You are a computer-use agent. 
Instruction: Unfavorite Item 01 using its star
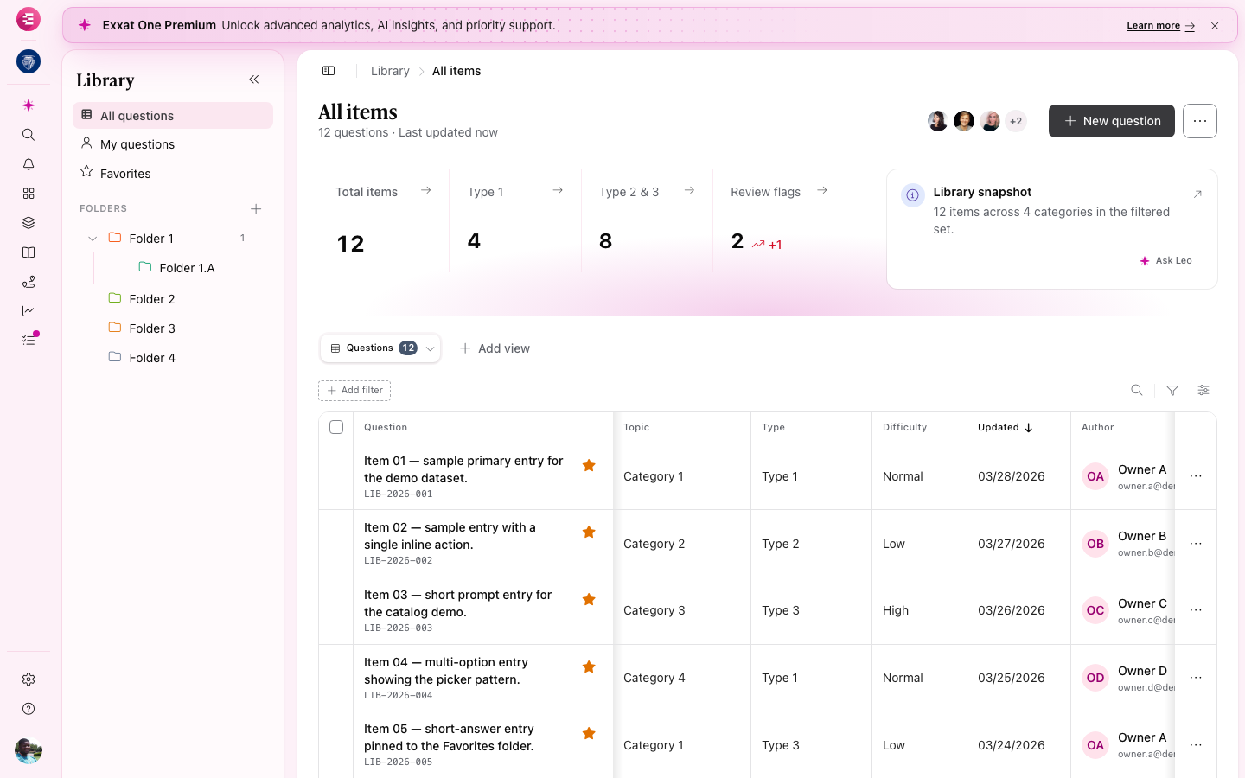[589, 466]
